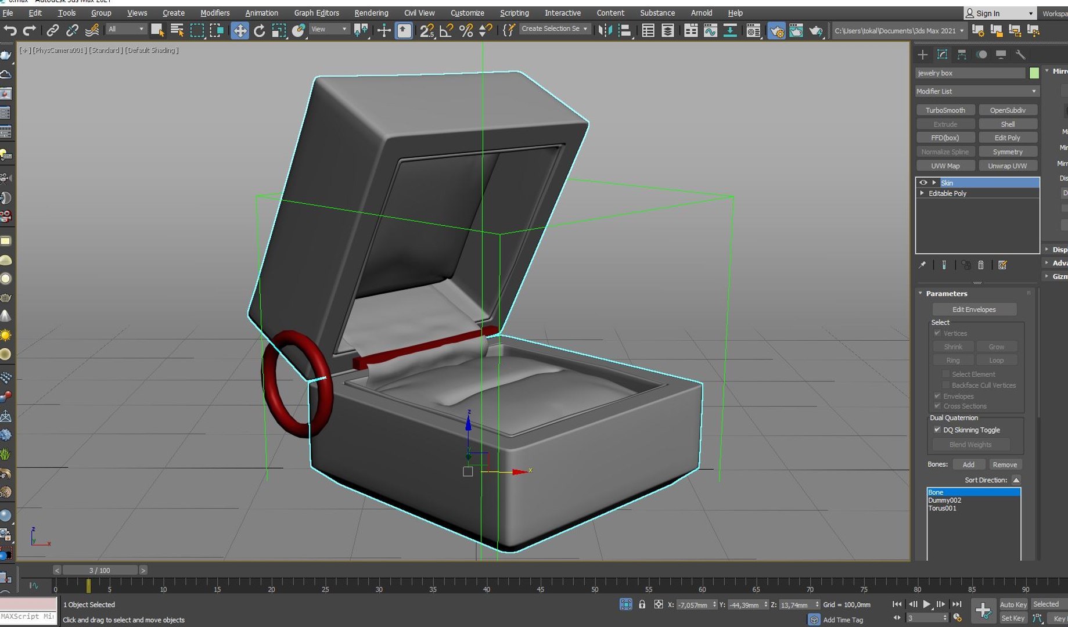This screenshot has height=627, width=1068.
Task: Click the Set Key button
Action: (x=1013, y=618)
